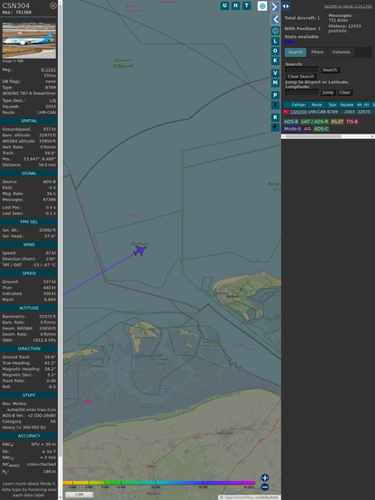Click the follow/center aircraft target icon
The height and width of the screenshot is (500, 375).
coord(275,31)
